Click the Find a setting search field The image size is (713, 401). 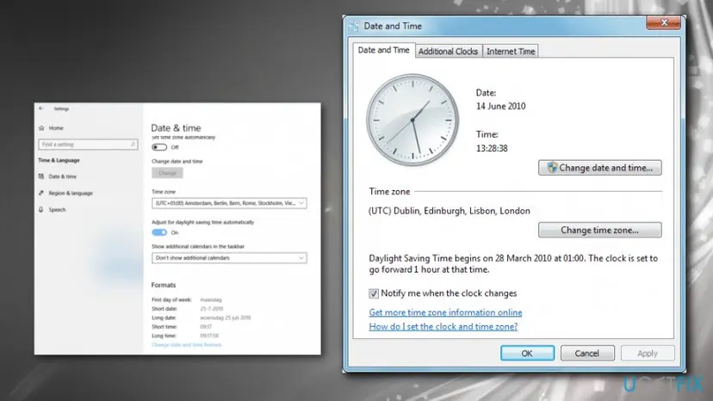click(x=88, y=145)
